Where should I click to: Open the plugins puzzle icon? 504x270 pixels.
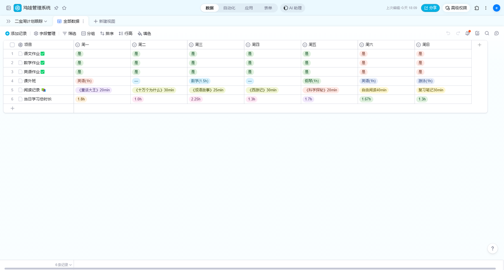476,8
